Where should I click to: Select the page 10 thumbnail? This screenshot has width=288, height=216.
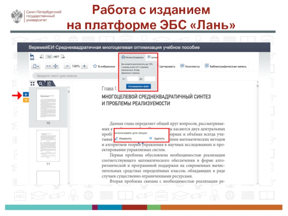click(x=48, y=105)
